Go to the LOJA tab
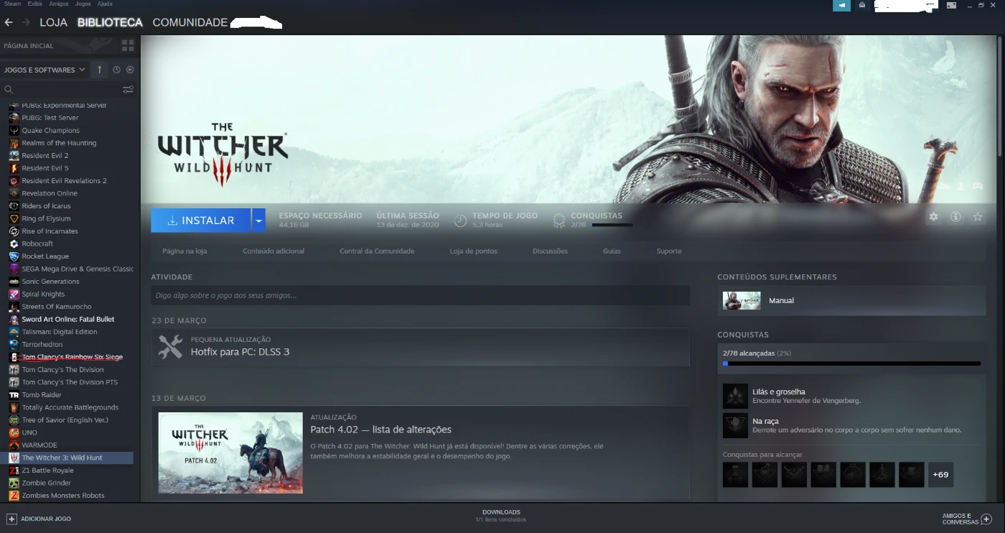 [x=53, y=23]
